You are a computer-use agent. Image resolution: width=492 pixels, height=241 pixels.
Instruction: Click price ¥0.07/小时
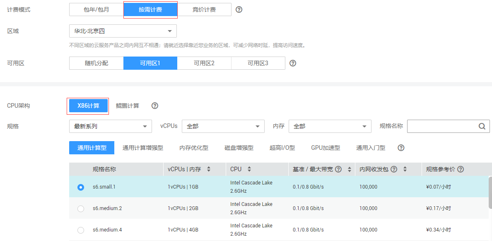click(439, 187)
